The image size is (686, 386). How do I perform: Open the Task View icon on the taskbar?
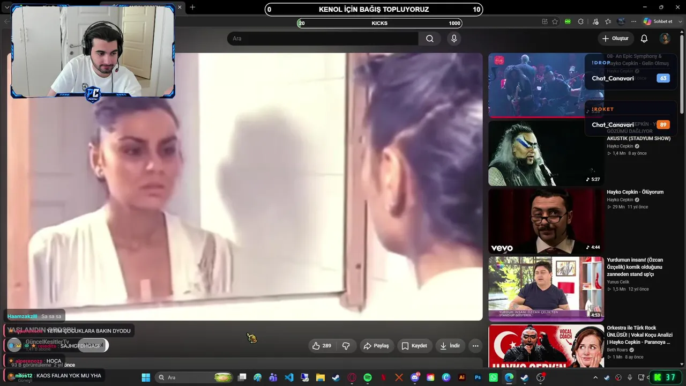pos(242,377)
